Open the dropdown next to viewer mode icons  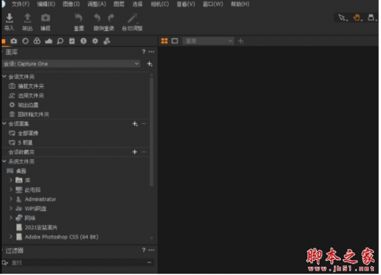208,41
